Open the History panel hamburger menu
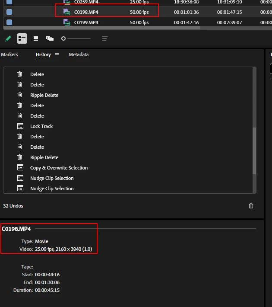The image size is (272, 307). tap(57, 54)
